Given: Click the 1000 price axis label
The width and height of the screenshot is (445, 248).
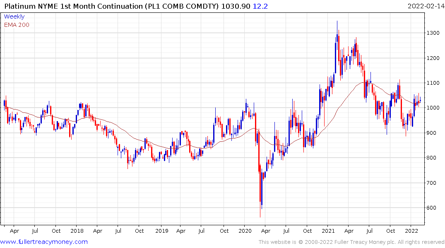Looking at the screenshot, I should pyautogui.click(x=433, y=108).
